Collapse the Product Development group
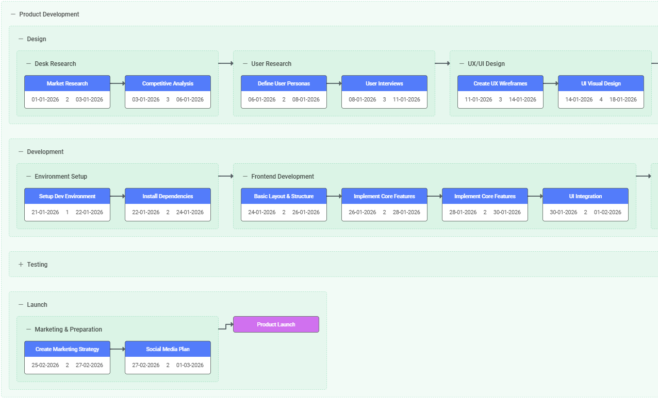 coord(13,14)
